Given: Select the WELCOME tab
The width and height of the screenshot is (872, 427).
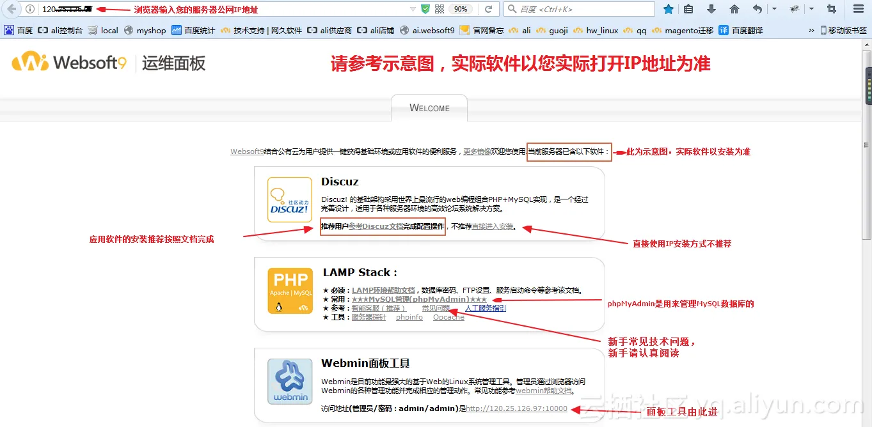Looking at the screenshot, I should tap(429, 108).
